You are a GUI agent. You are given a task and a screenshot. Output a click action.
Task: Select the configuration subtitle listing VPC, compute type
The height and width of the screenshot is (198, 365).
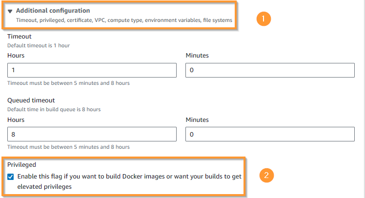point(124,20)
